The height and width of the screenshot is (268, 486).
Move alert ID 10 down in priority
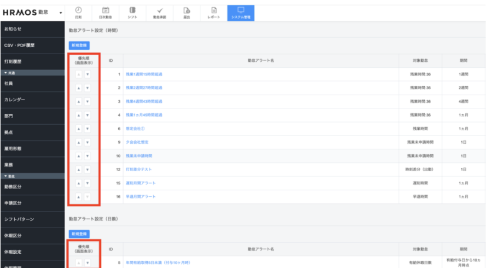tap(88, 156)
